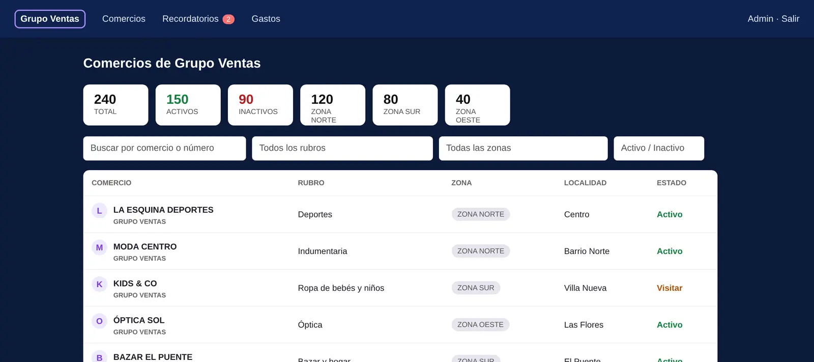Image resolution: width=814 pixels, height=362 pixels.
Task: Click the Barrio Norte localidad cell
Action: [x=587, y=251]
